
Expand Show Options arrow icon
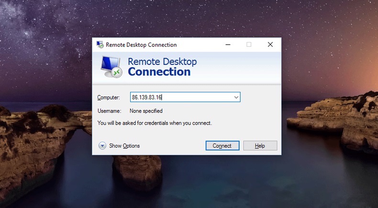(x=102, y=145)
